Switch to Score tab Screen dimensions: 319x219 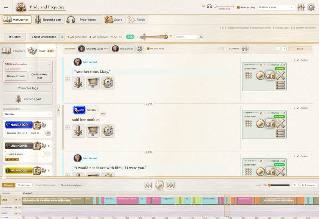pyautogui.click(x=115, y=20)
